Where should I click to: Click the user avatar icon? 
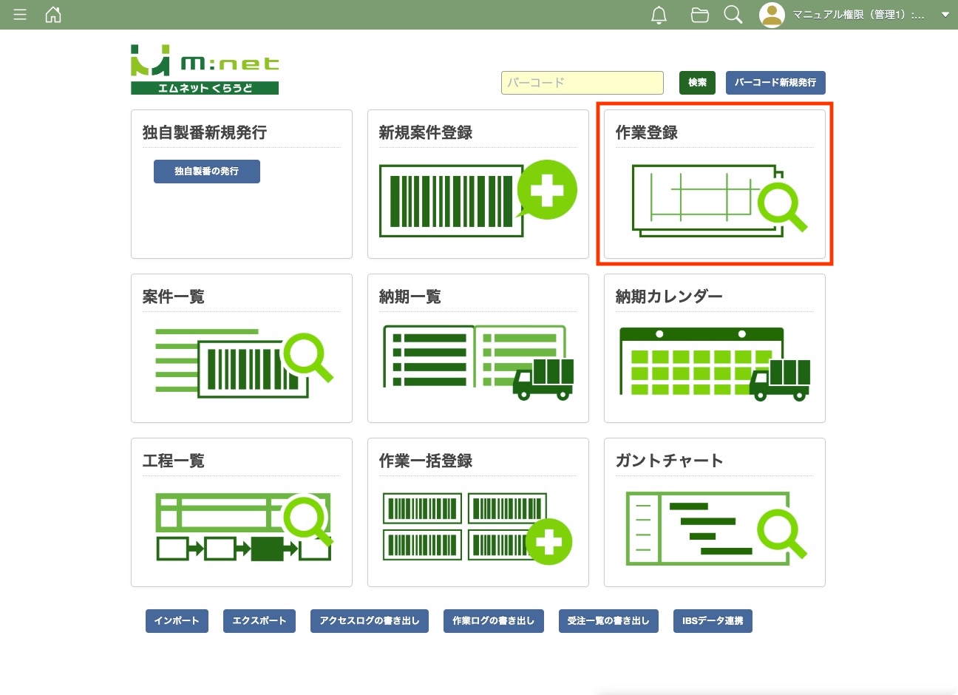click(772, 15)
